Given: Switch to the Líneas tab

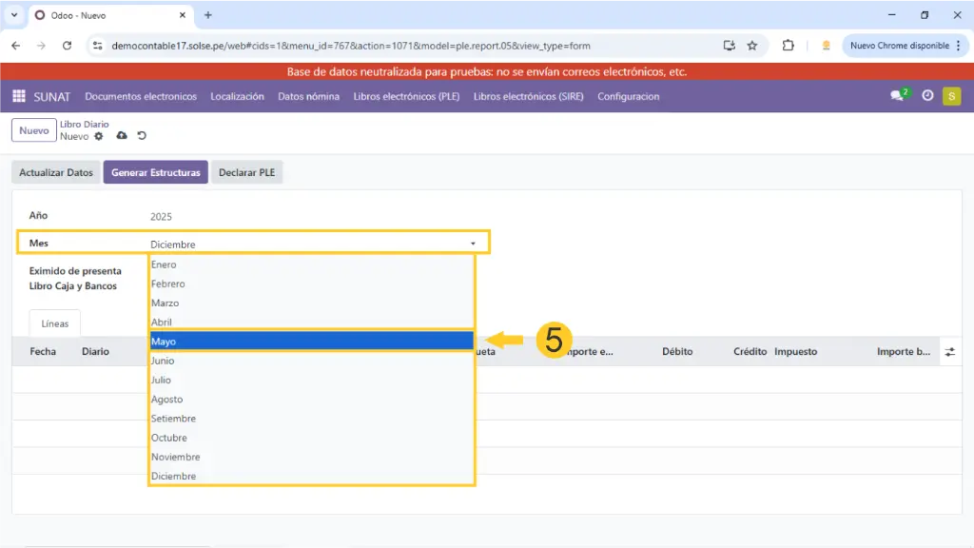Looking at the screenshot, I should 55,323.
